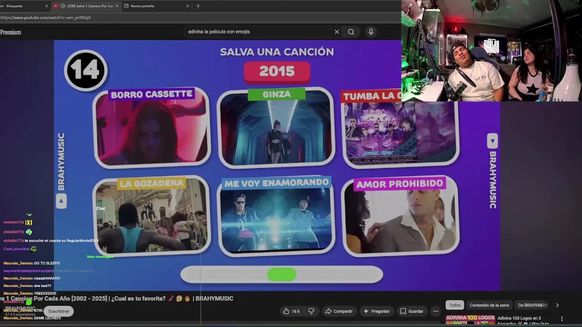This screenshot has height=327, width=582.
Task: Start voice search with the microphone icon
Action: tap(371, 32)
